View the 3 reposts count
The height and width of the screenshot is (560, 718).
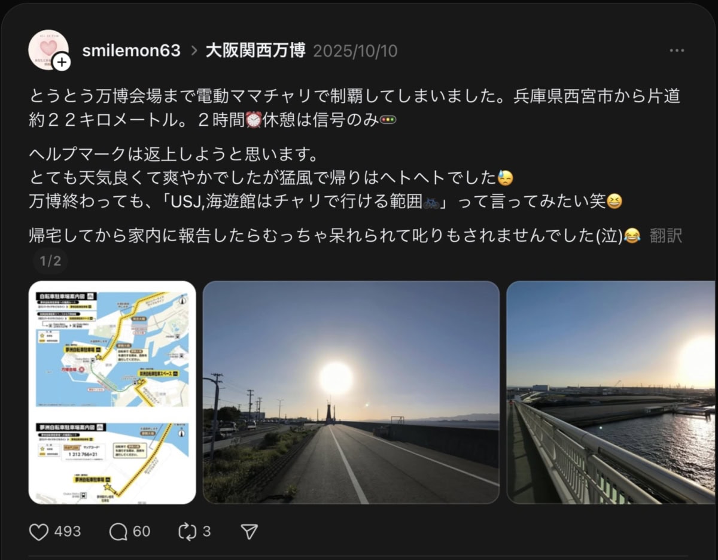pos(206,531)
